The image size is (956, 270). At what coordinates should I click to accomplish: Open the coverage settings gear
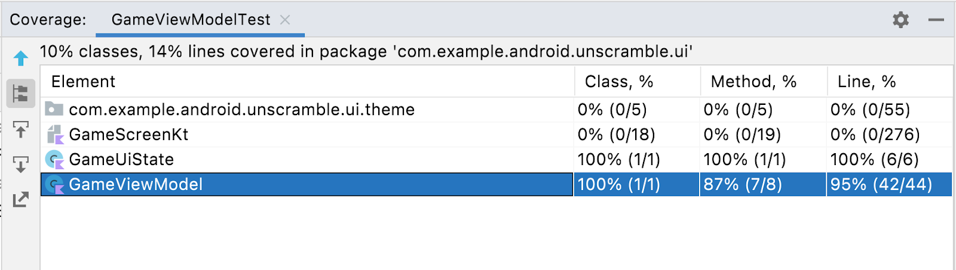click(x=900, y=20)
